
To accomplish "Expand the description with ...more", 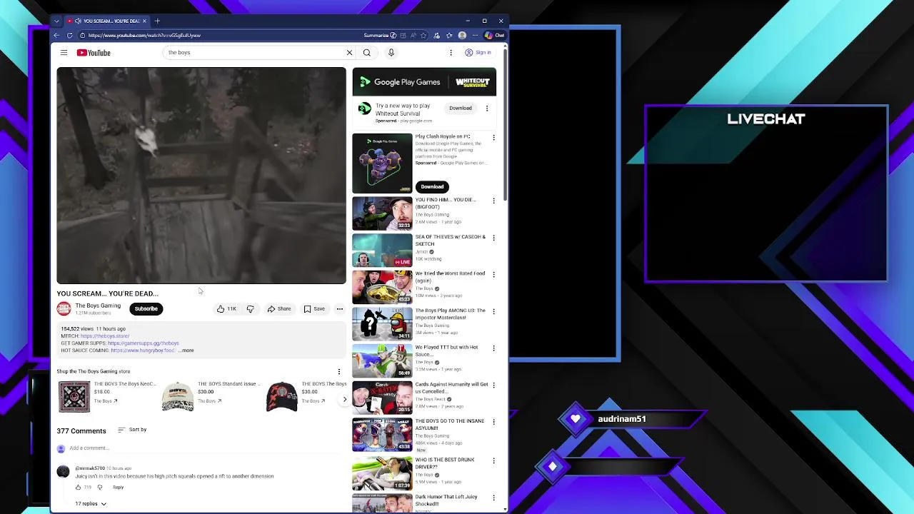I will [x=186, y=351].
